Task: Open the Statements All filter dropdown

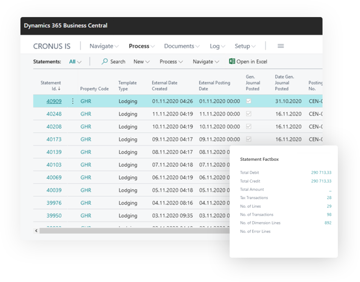Action: [x=75, y=61]
